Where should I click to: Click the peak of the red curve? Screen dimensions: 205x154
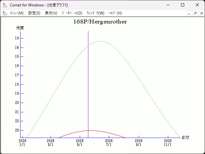[90, 130]
